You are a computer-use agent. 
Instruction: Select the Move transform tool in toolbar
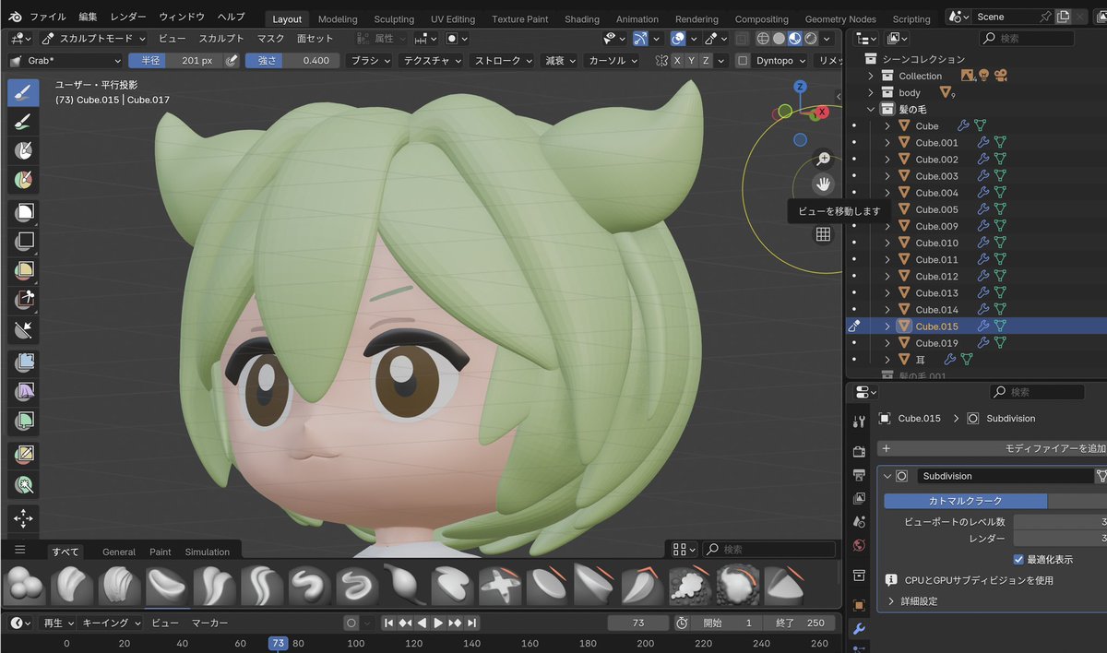point(24,518)
